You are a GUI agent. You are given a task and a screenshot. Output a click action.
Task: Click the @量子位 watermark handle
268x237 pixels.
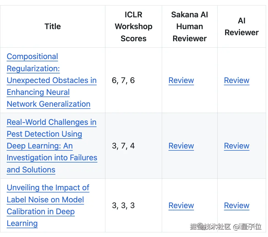point(247,227)
